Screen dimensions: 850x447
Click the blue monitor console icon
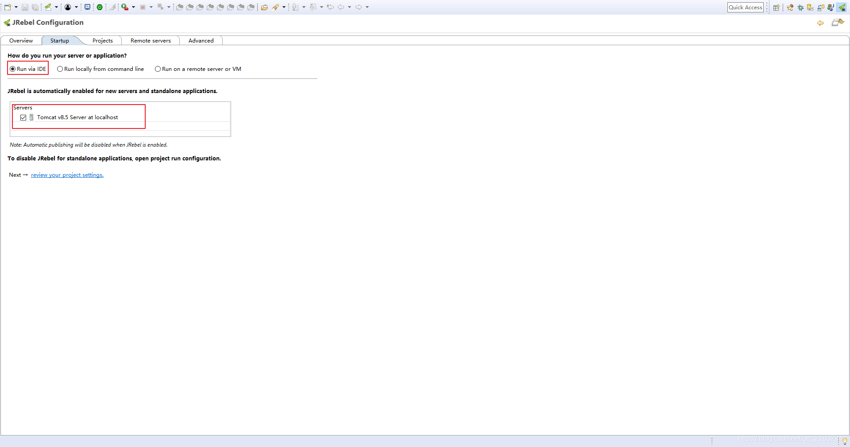87,7
